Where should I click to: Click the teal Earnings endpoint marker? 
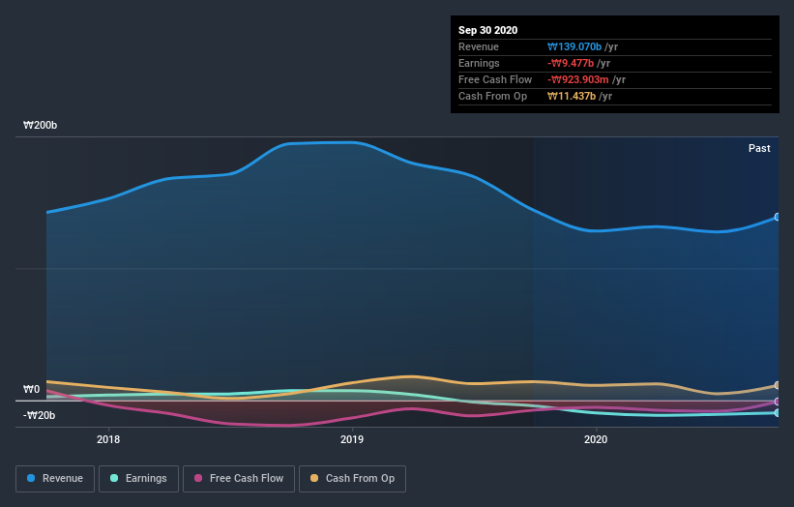click(x=778, y=413)
